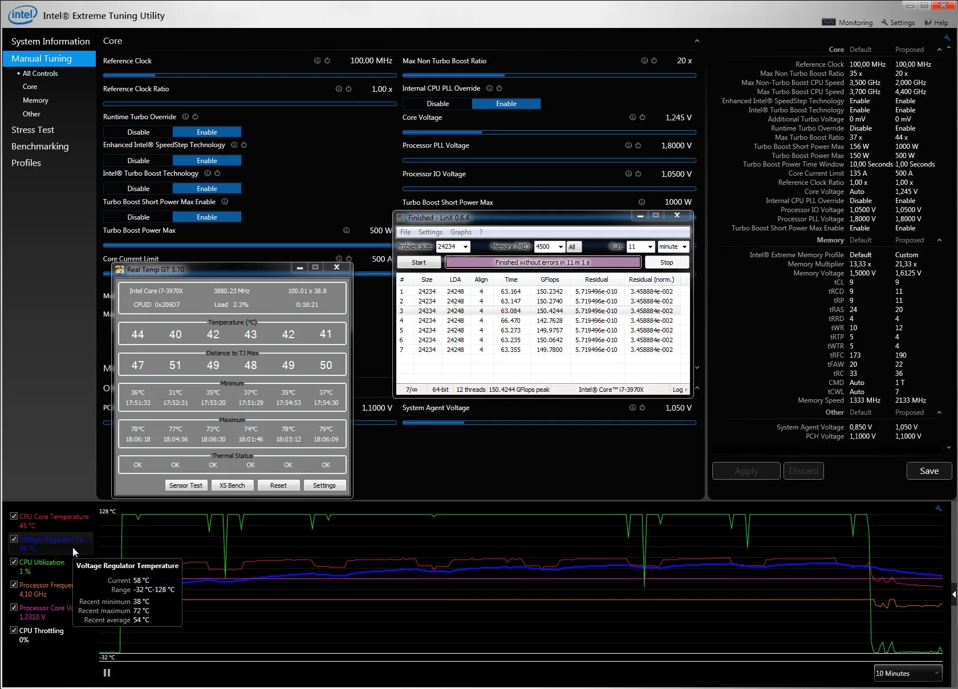Disable Runtime Turbo Override
Image resolution: width=958 pixels, height=689 pixels.
[138, 132]
